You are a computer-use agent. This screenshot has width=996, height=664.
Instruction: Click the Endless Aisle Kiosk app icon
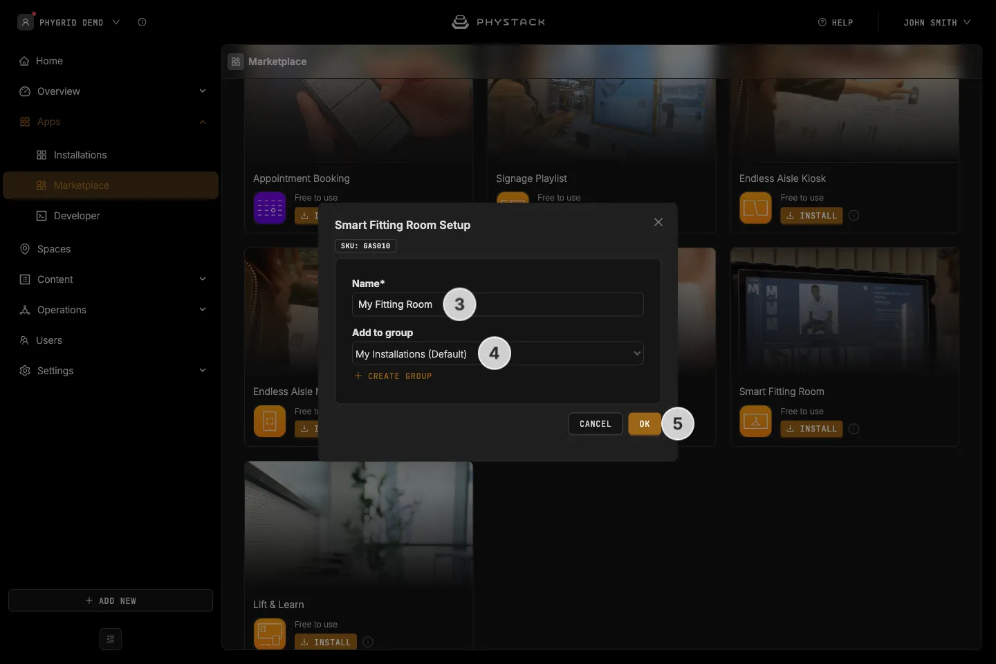(755, 207)
